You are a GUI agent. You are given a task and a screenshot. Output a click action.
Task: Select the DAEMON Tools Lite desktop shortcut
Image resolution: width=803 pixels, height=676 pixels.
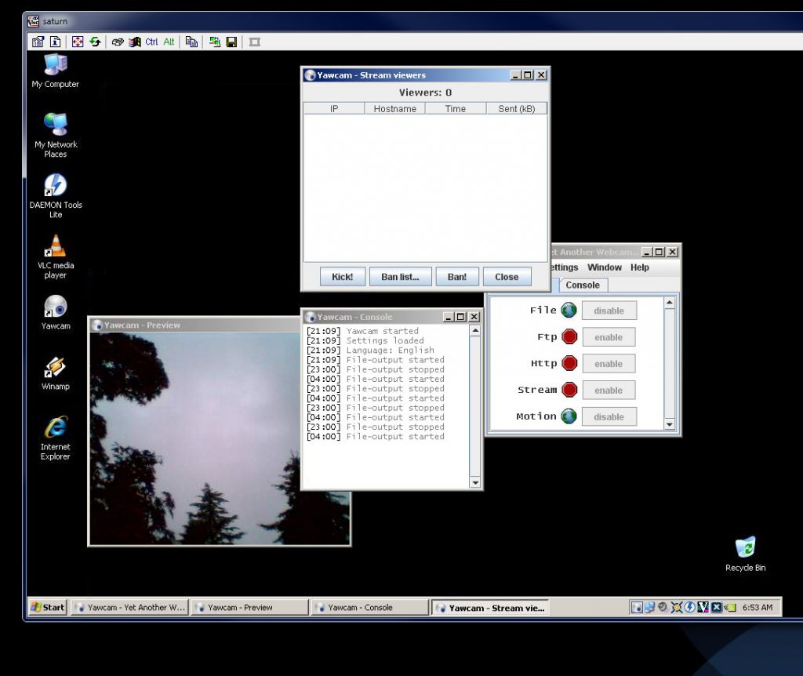[56, 195]
